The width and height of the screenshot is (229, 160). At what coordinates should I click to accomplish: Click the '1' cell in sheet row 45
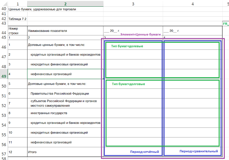(17, 38)
